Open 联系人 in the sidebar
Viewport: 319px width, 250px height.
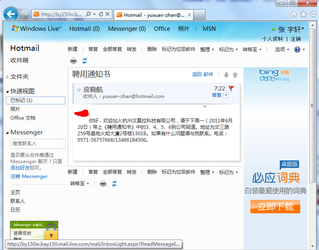click(18, 201)
